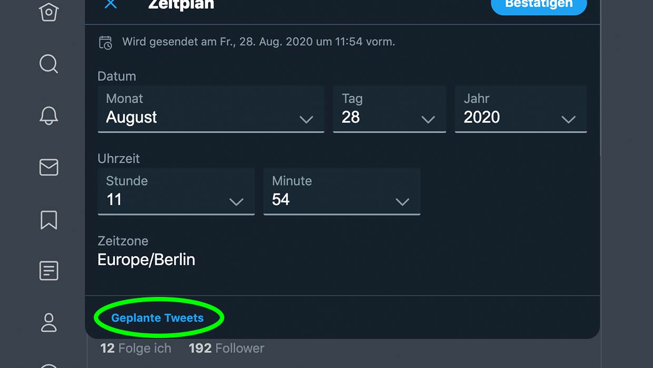Open Messages envelope icon
653x368 pixels.
[x=48, y=167]
